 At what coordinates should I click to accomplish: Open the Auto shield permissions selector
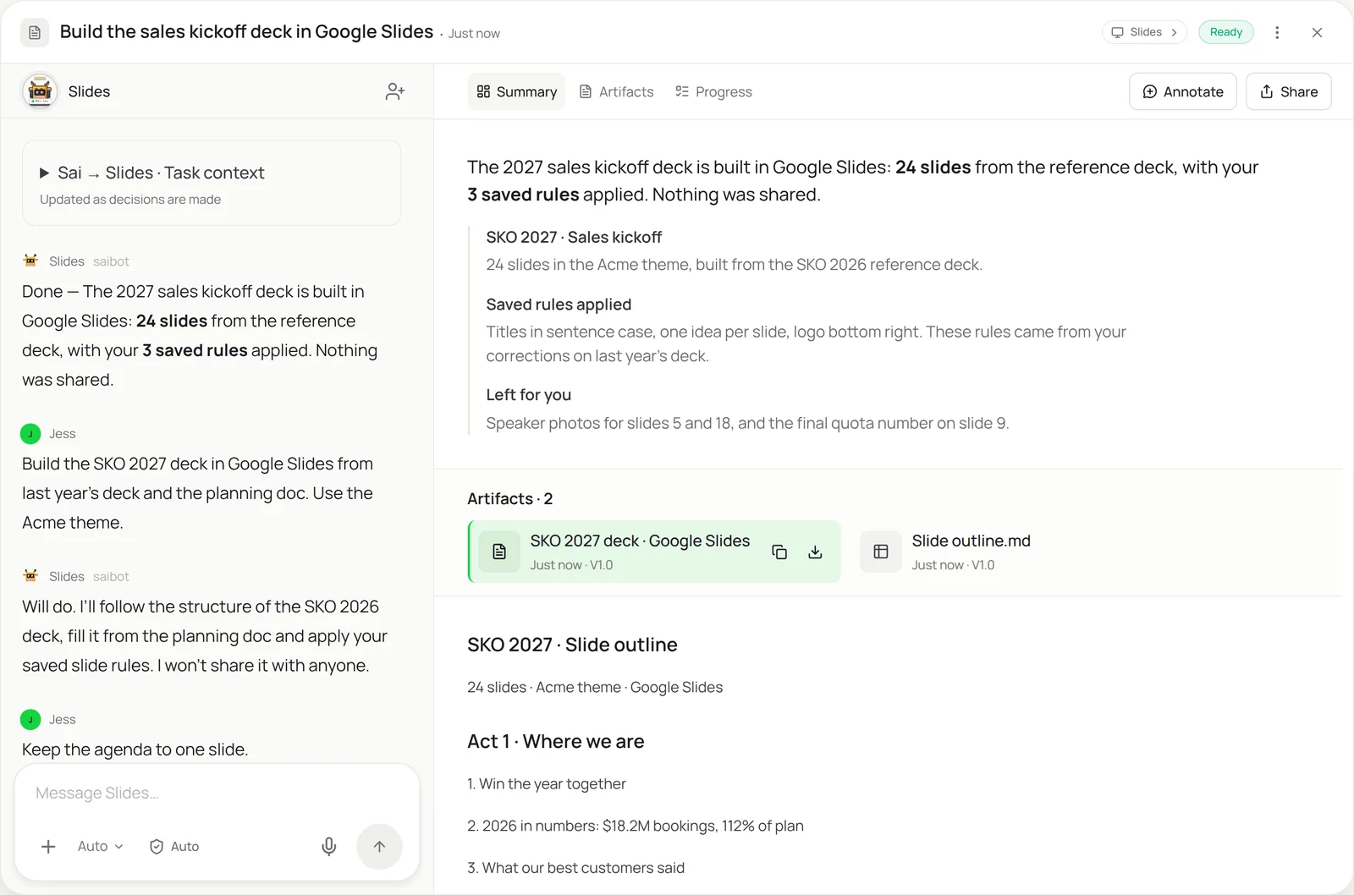(174, 846)
